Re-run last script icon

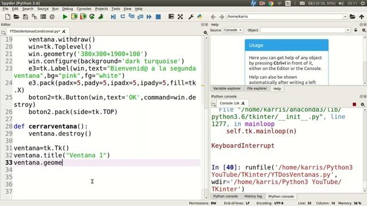[x=92, y=17]
